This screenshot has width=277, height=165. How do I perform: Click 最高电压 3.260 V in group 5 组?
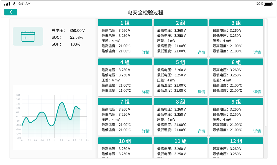coord(171,70)
